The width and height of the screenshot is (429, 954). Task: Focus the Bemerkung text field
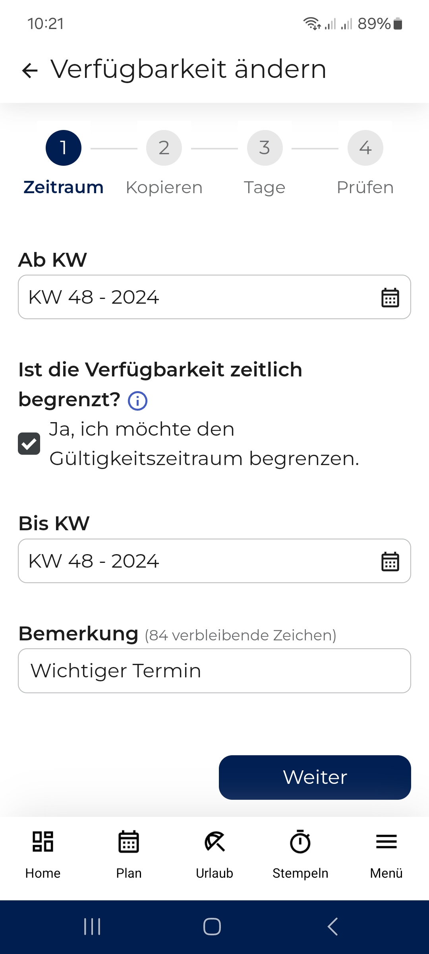214,671
